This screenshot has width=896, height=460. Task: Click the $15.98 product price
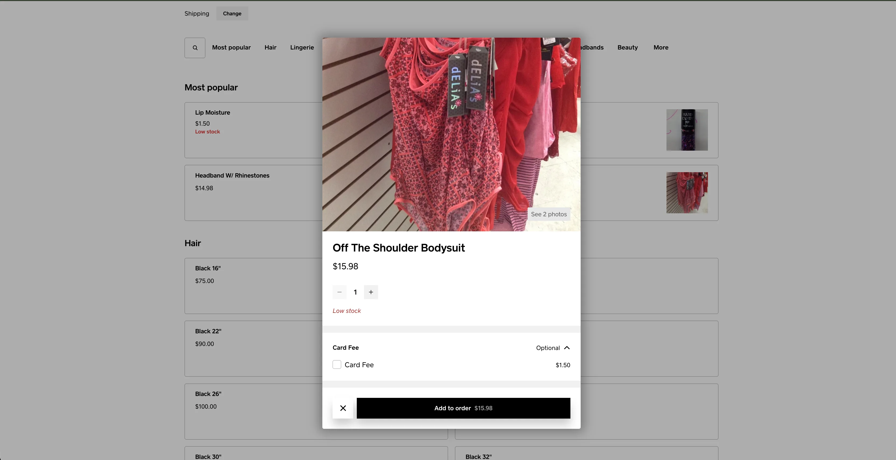tap(345, 266)
